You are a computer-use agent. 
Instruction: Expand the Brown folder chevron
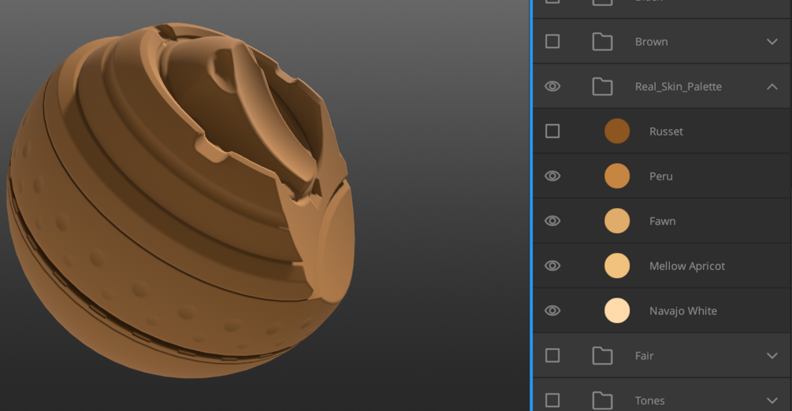click(x=772, y=42)
